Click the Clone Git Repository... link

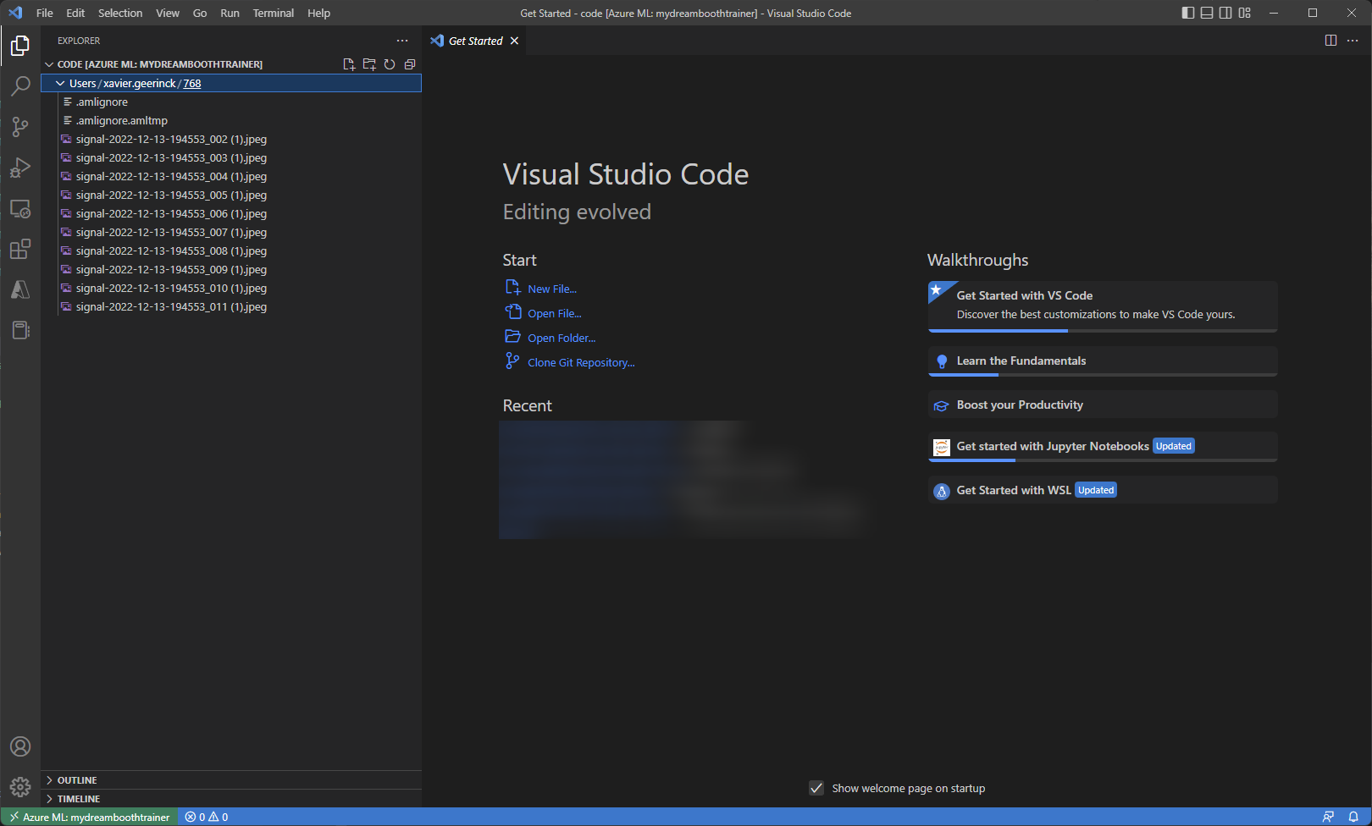click(581, 362)
